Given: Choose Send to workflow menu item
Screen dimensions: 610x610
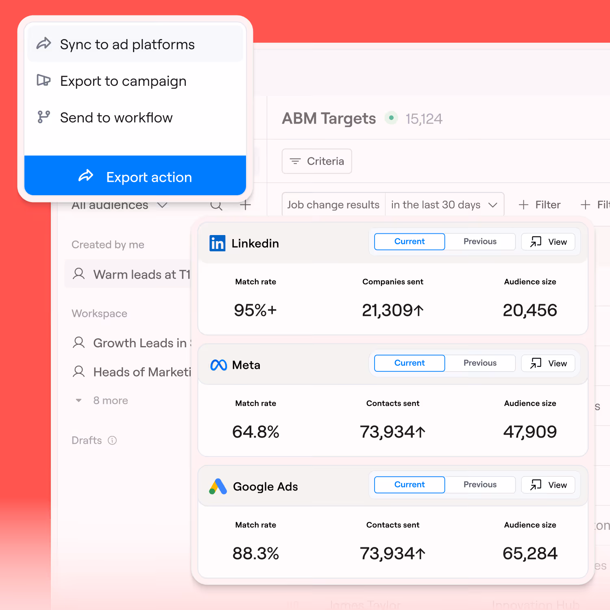Looking at the screenshot, I should click(x=135, y=118).
